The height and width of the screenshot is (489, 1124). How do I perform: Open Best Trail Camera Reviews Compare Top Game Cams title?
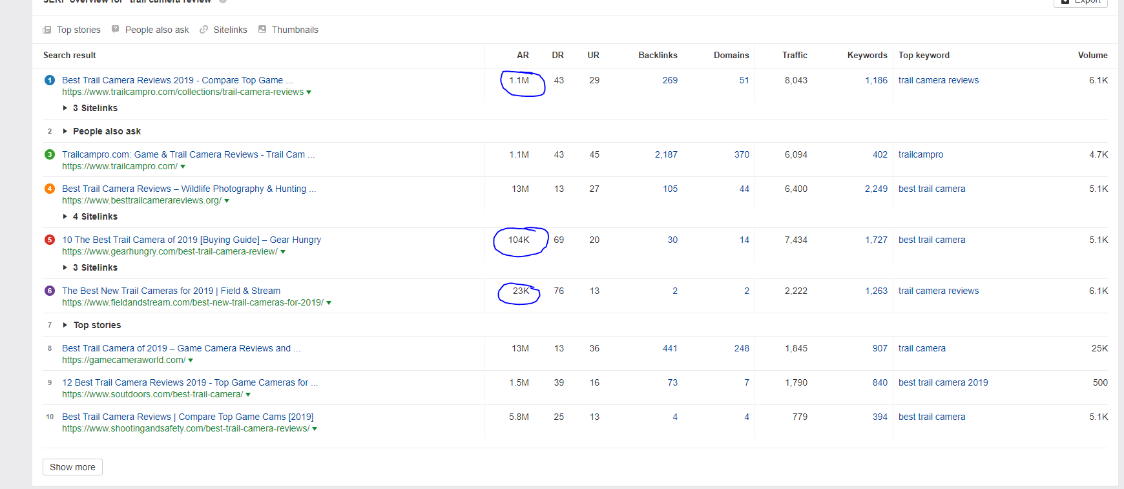[x=188, y=417]
